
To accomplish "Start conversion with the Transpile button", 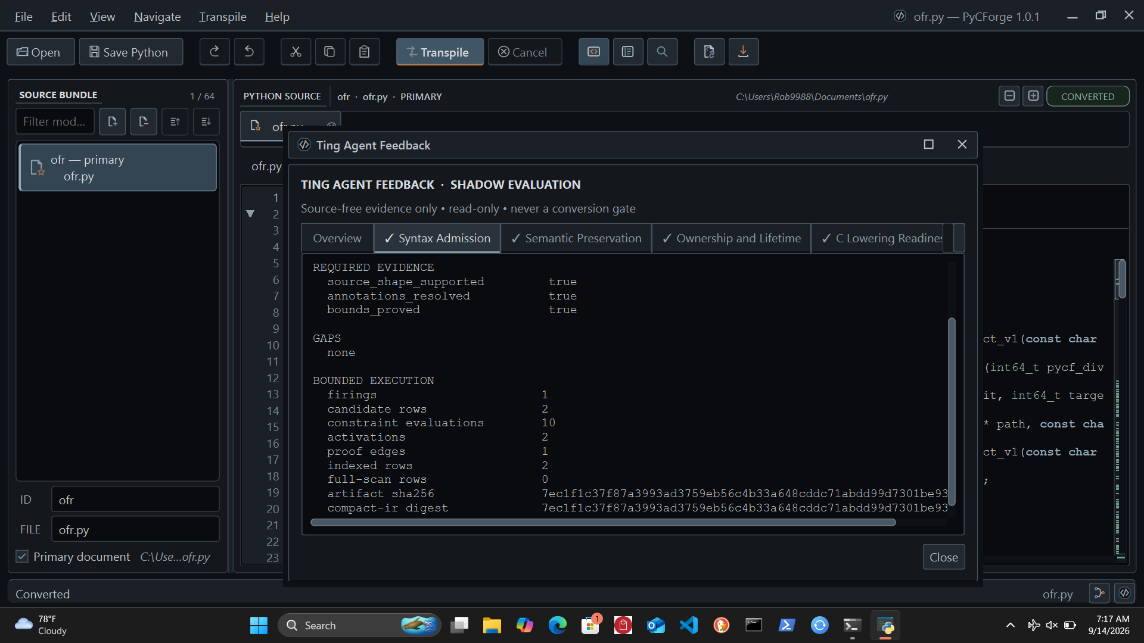I will 440,52.
